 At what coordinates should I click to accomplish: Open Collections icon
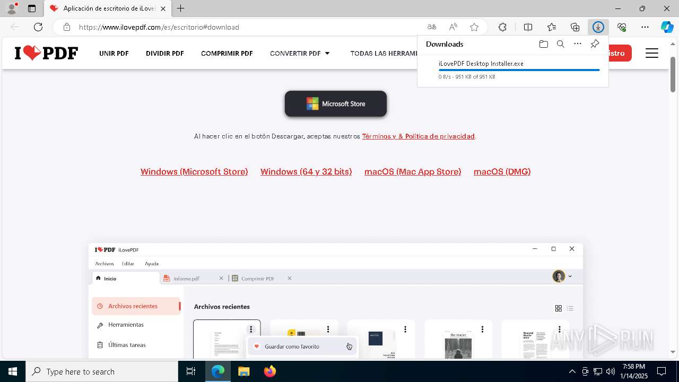(575, 27)
